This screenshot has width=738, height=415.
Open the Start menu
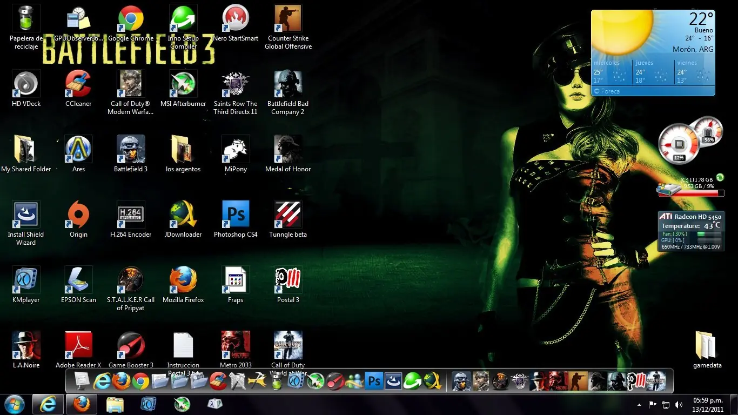coord(14,404)
